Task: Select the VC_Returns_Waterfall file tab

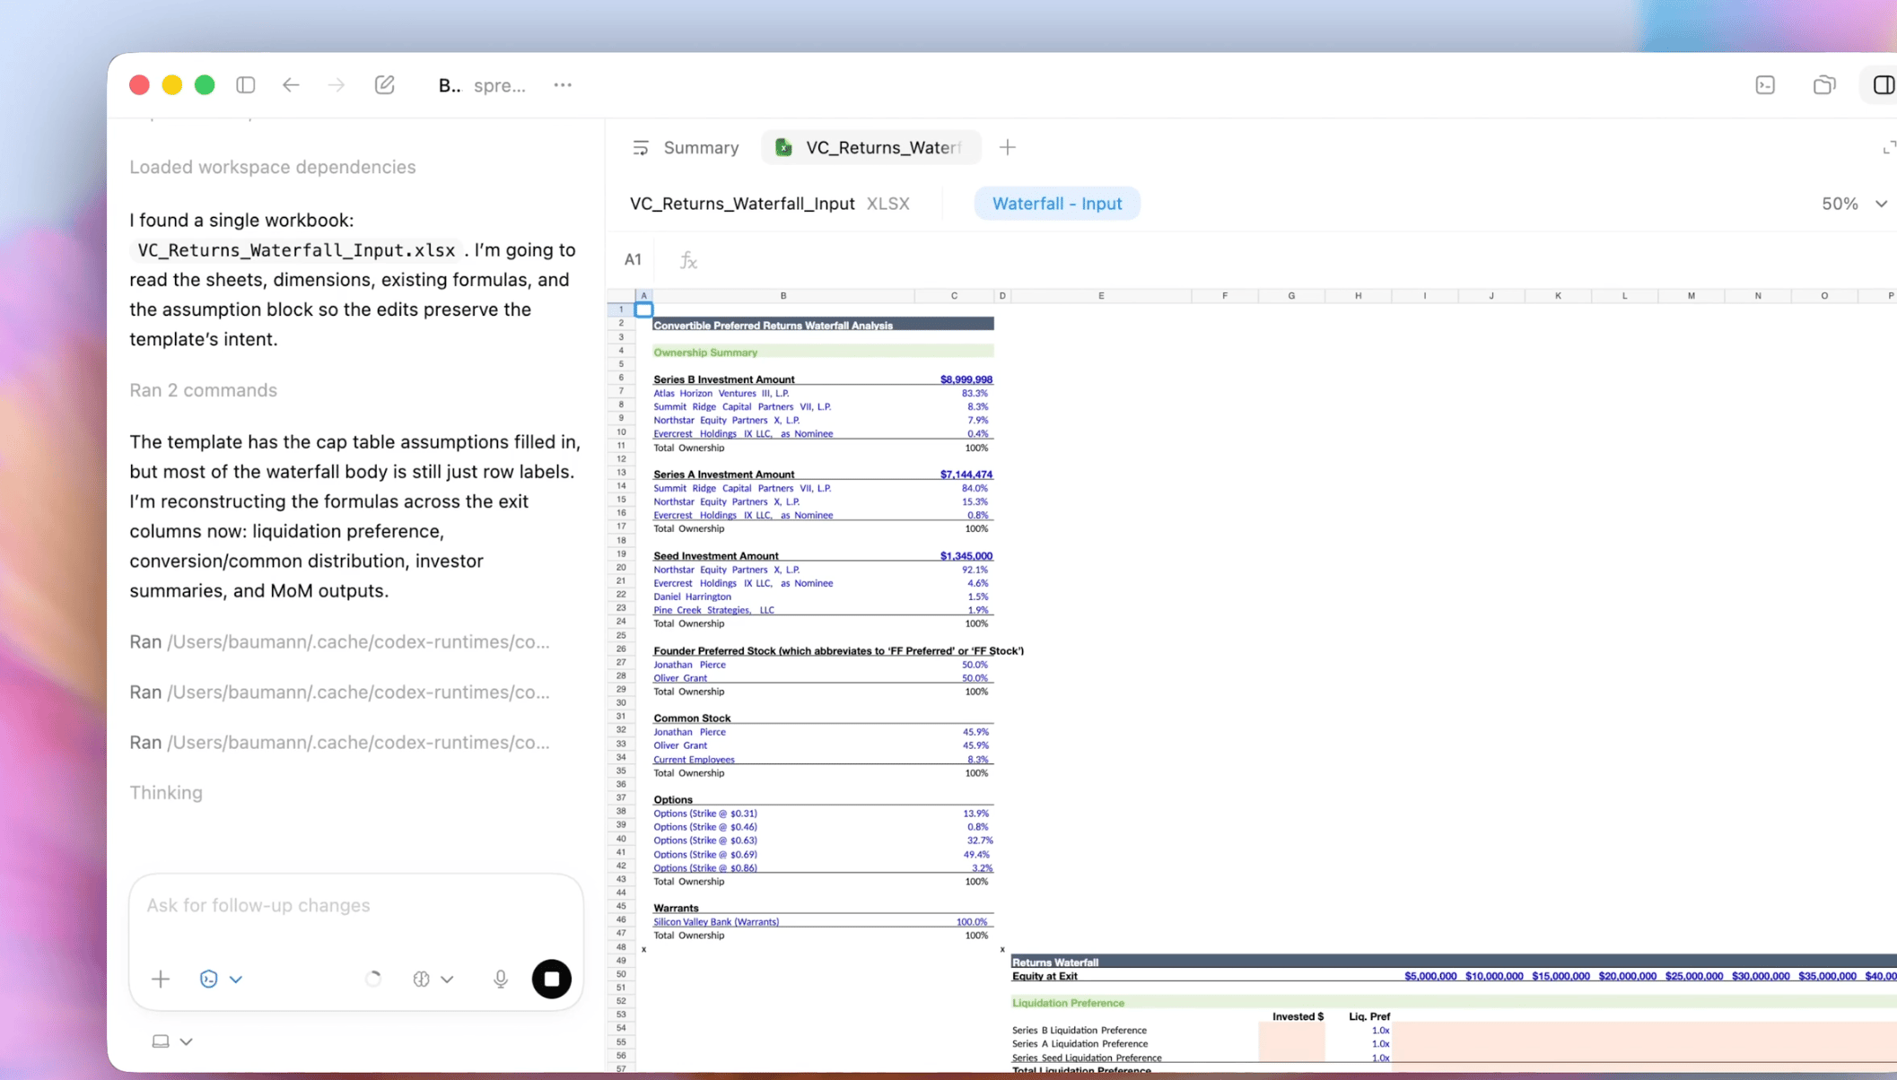Action: tap(870, 148)
